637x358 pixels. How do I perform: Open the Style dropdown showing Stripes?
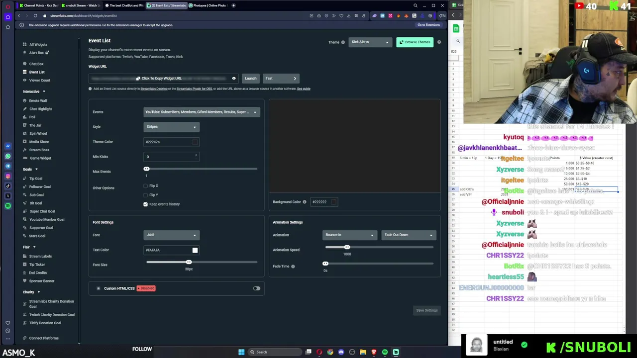pyautogui.click(x=171, y=127)
